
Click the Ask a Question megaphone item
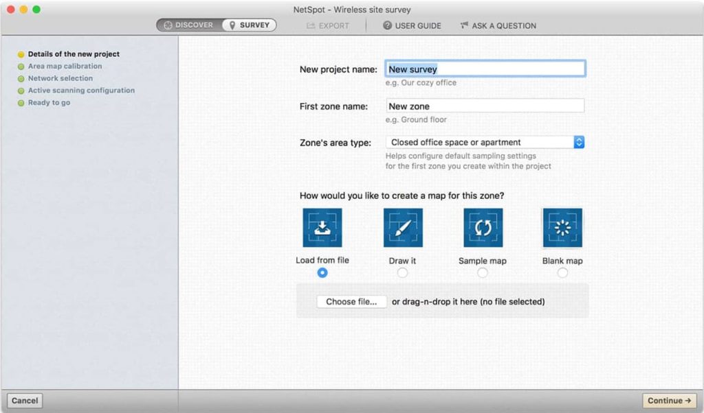point(498,25)
